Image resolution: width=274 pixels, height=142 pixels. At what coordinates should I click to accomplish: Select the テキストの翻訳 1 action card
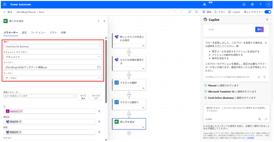[129, 104]
